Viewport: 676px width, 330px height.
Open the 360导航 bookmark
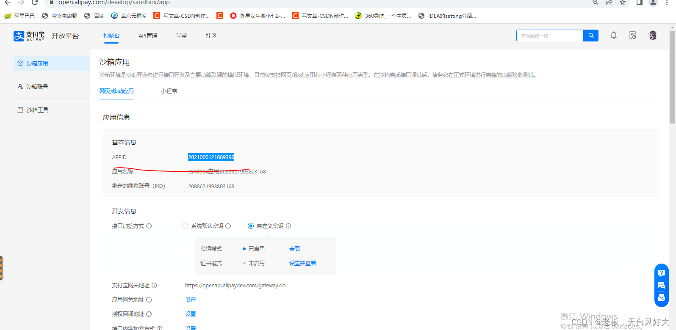click(383, 16)
